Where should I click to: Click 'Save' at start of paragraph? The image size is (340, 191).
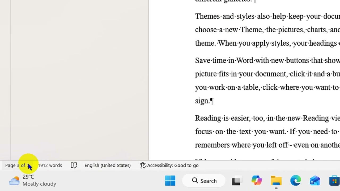(203, 60)
